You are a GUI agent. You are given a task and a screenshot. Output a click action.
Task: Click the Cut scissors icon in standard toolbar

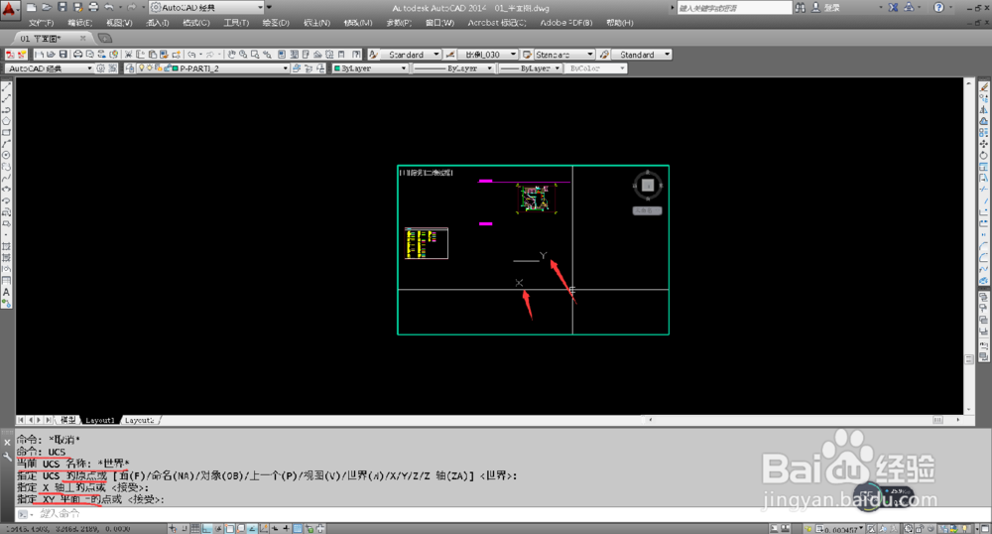(x=128, y=55)
